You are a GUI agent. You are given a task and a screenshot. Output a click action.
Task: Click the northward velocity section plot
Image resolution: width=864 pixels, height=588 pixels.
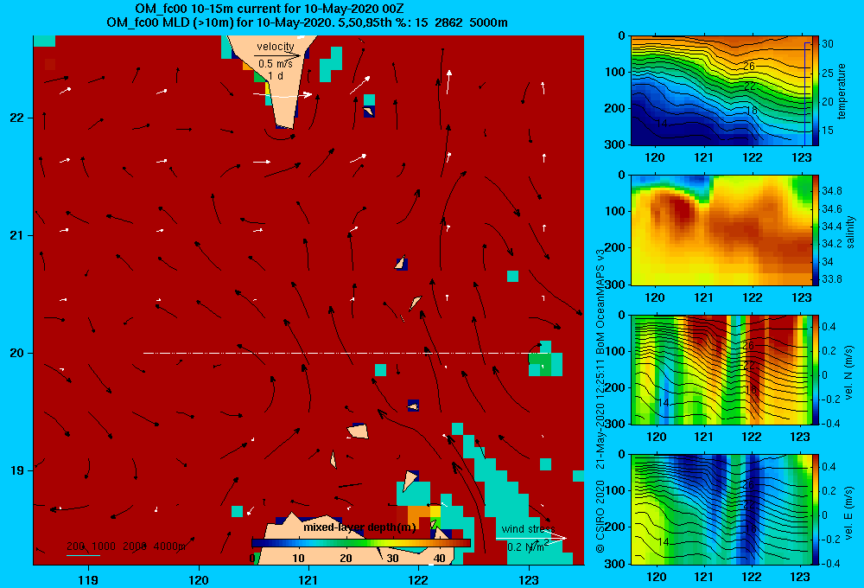[721, 369]
